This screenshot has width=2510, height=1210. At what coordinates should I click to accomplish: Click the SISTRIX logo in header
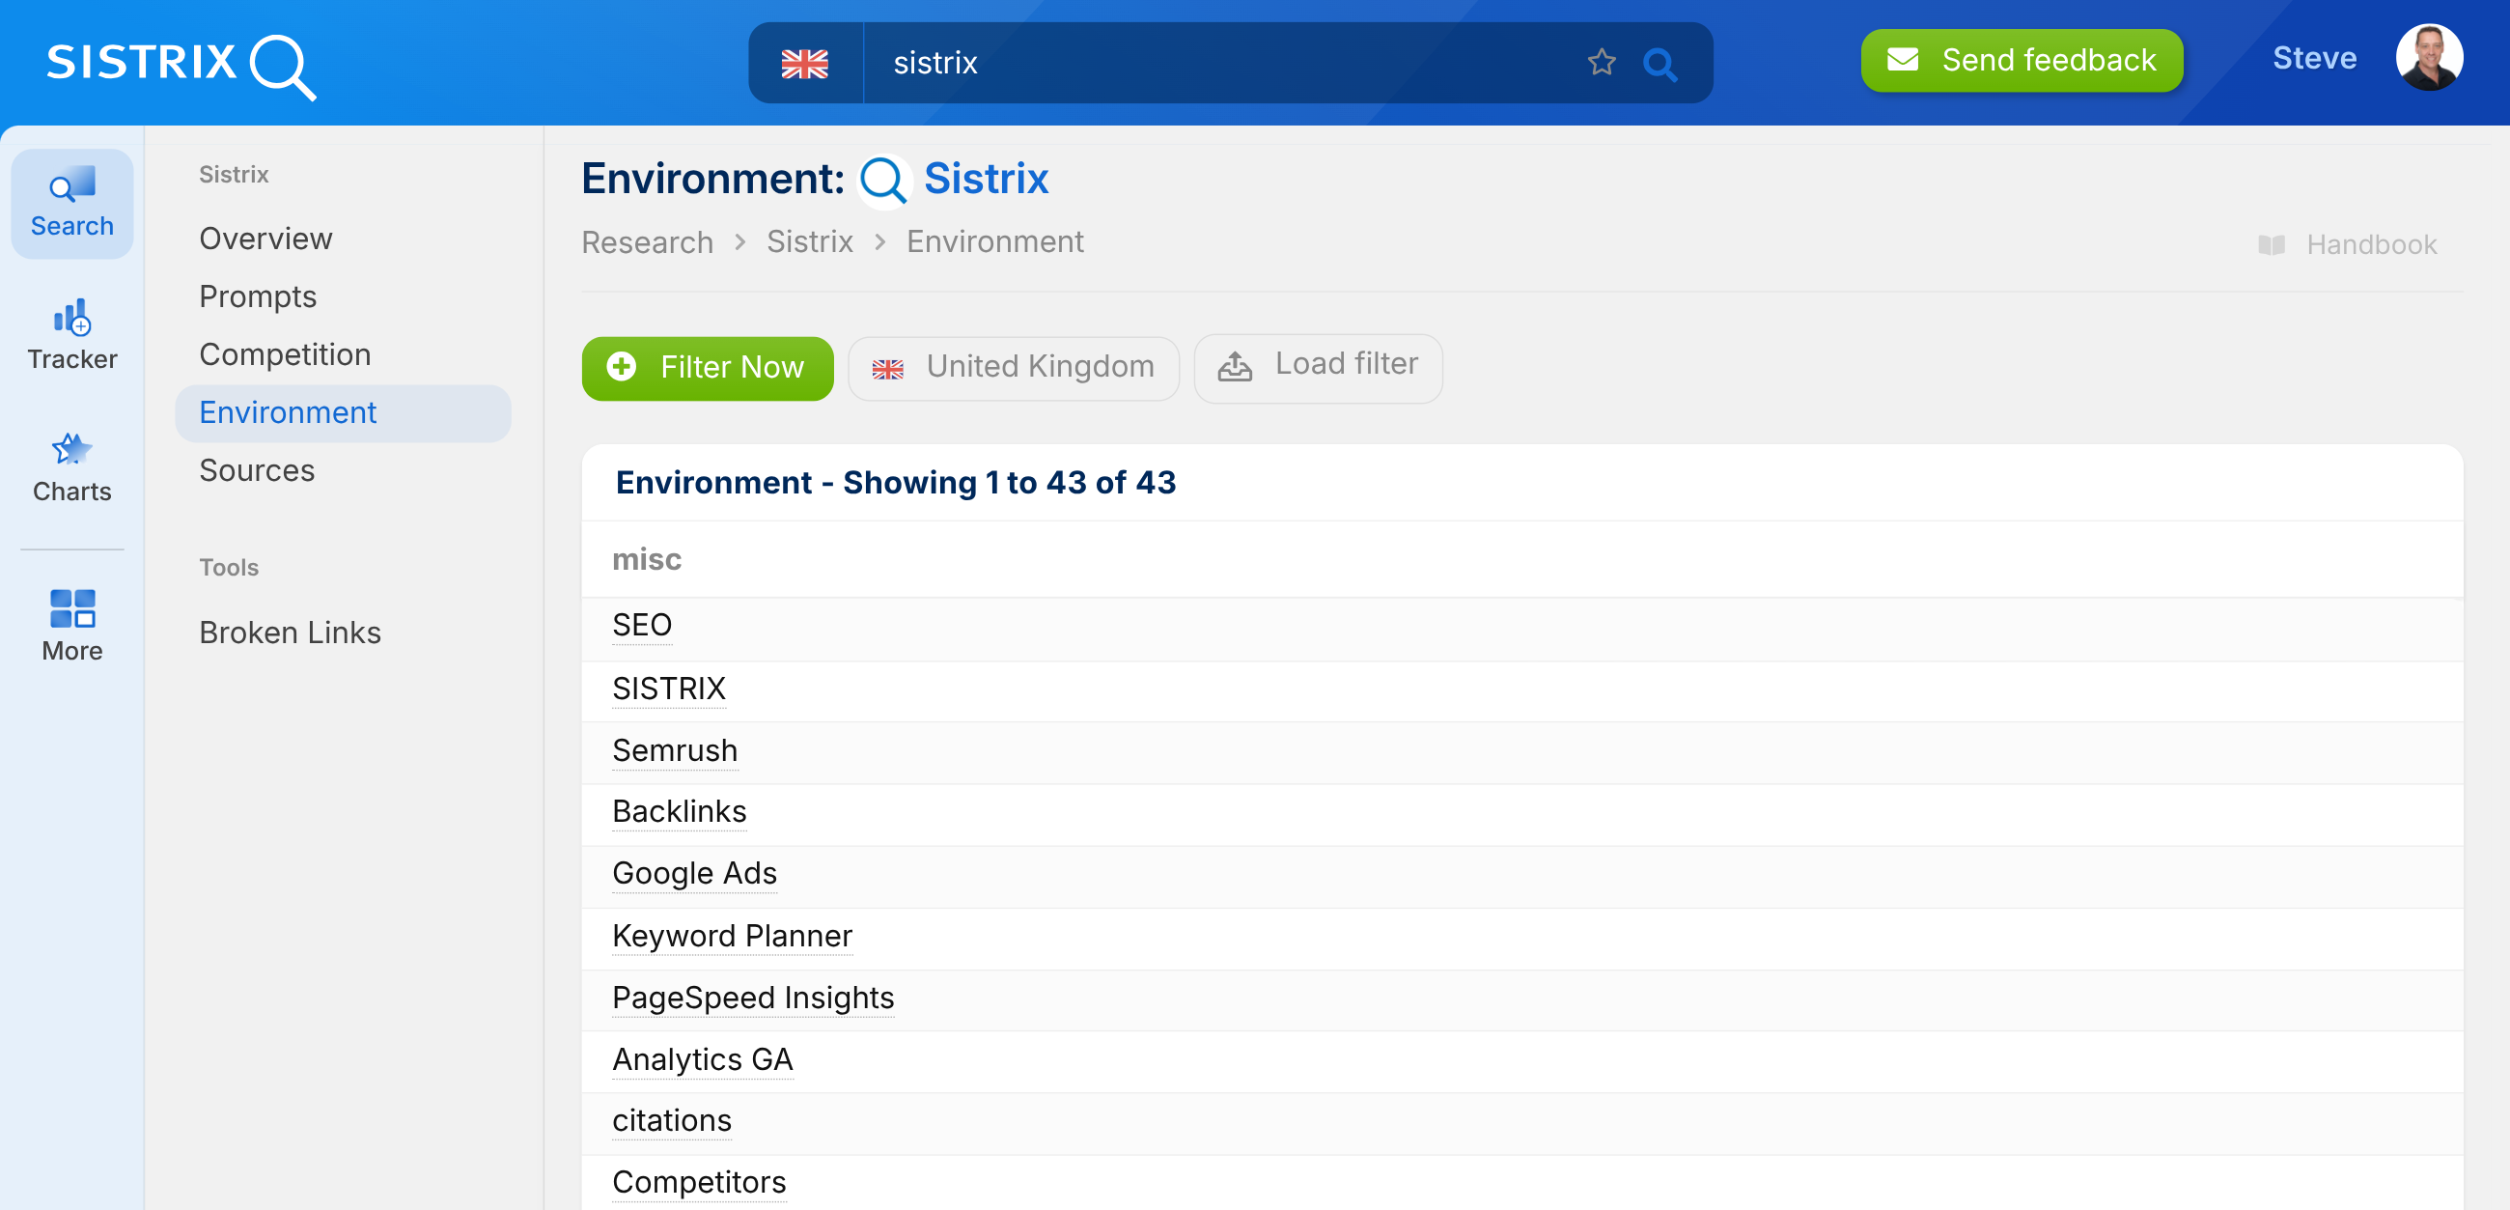point(181,65)
